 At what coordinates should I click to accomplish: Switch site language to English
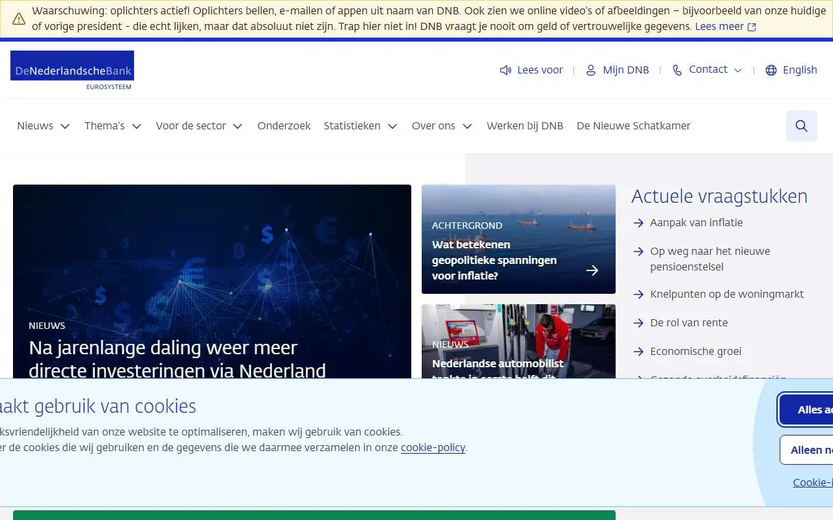point(791,70)
